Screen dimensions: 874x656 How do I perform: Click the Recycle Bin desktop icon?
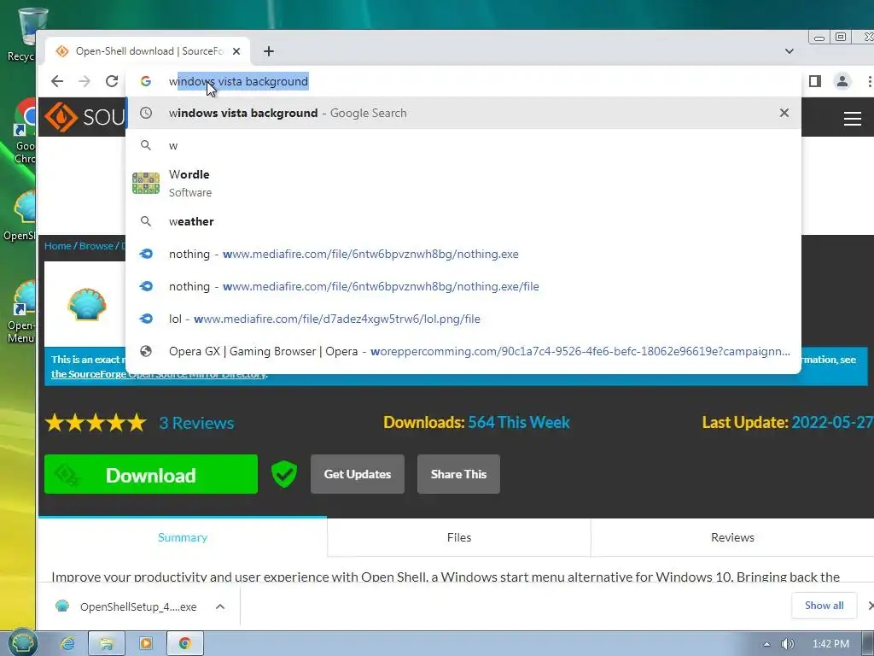(26, 34)
